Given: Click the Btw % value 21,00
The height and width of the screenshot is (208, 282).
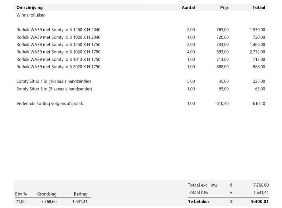Looking at the screenshot, I should click(20, 202).
